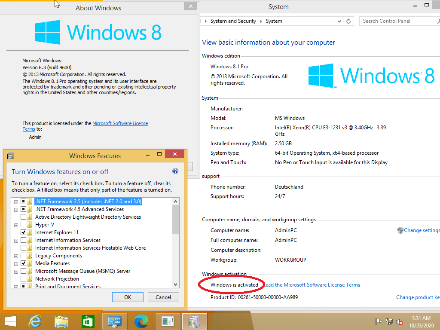Click the Hyper-V folder icon
This screenshot has width=440, height=330.
coord(30,225)
